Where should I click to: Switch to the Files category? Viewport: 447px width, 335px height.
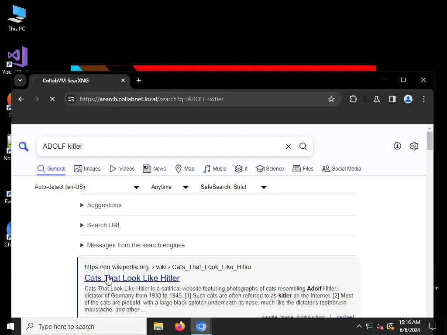(303, 169)
